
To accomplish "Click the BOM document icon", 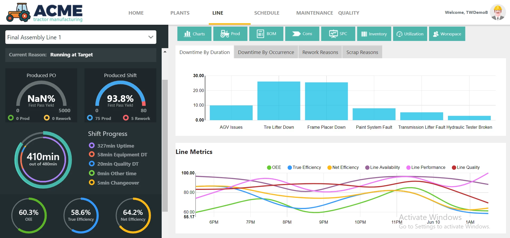I will [x=260, y=34].
